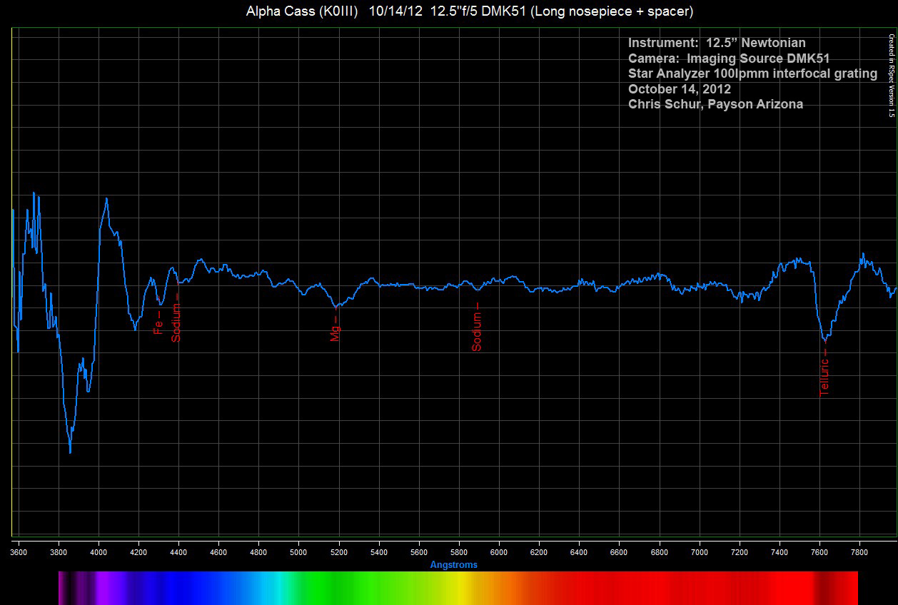Click the 7200 axis tick label
Viewport: 898px width, 605px height.
click(x=740, y=551)
